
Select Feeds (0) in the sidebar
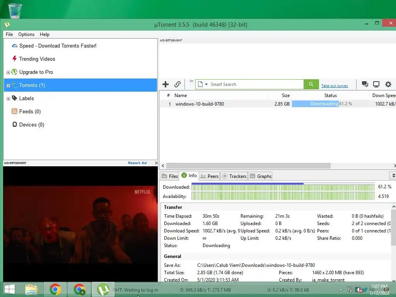point(30,111)
